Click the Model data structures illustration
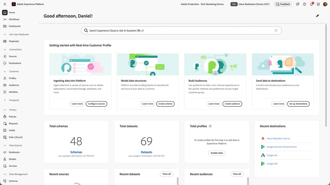This screenshot has height=185, width=330. pyautogui.click(x=148, y=65)
